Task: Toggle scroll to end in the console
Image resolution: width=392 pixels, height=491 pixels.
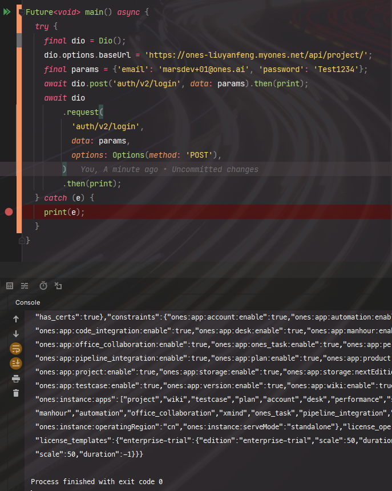Action: (x=16, y=363)
